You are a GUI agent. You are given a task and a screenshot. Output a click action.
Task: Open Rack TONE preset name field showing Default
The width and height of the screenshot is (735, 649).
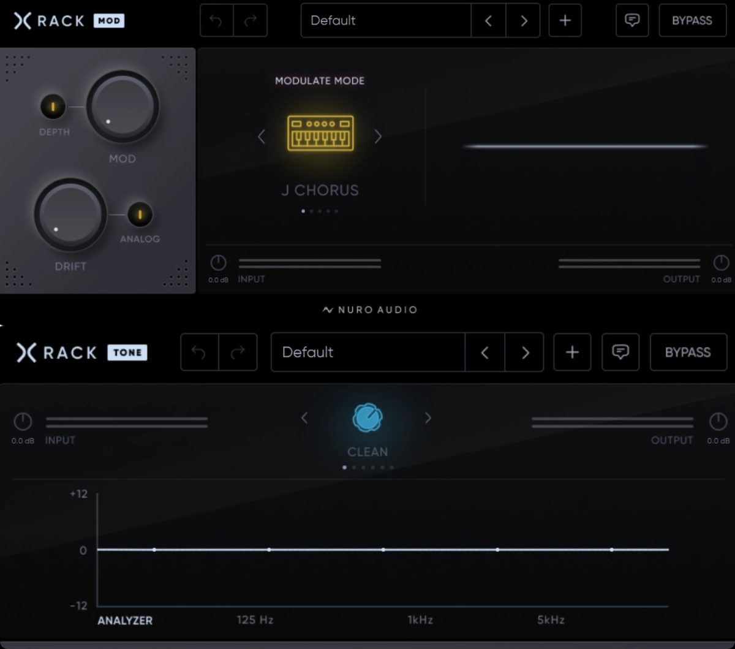(x=368, y=352)
